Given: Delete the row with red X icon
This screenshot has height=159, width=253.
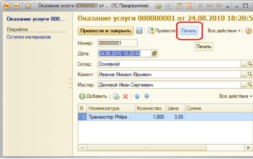Looking at the screenshot, I should pyautogui.click(x=125, y=96).
